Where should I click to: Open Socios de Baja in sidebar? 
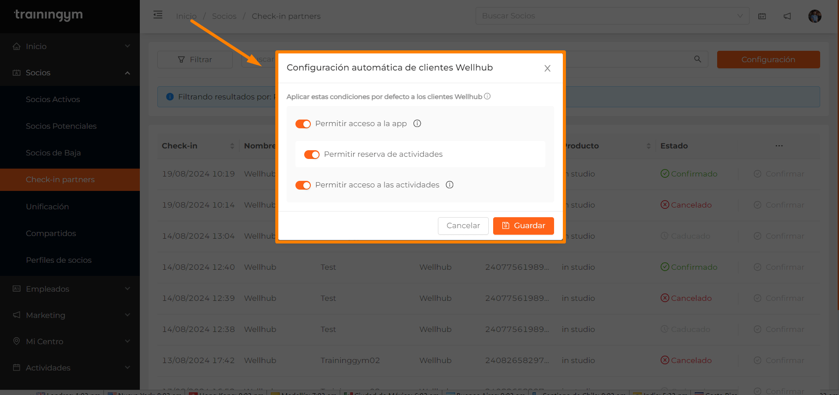click(x=53, y=153)
